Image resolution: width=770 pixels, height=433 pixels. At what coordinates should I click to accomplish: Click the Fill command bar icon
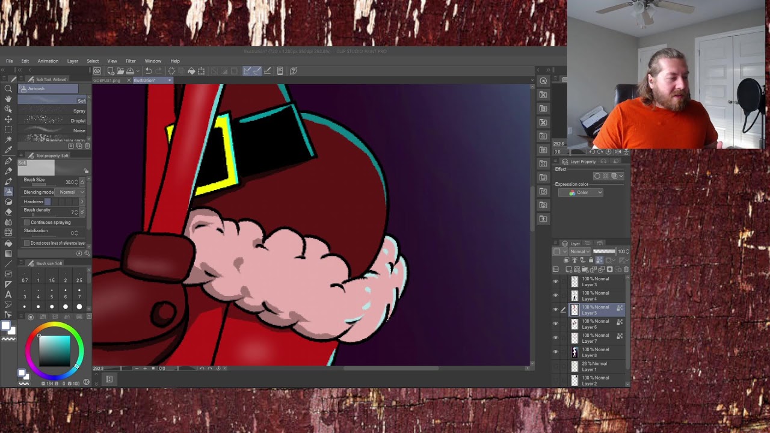point(191,71)
